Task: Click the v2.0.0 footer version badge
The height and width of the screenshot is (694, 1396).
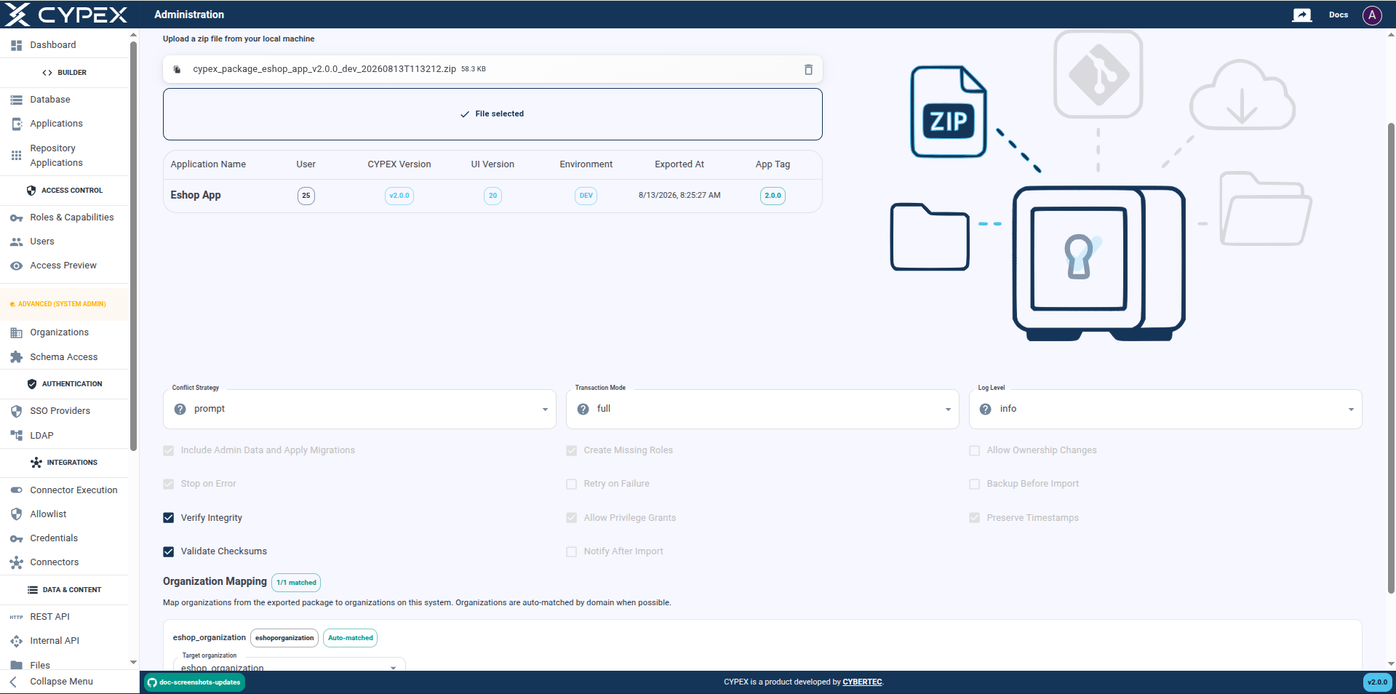Action: pyautogui.click(x=1376, y=682)
